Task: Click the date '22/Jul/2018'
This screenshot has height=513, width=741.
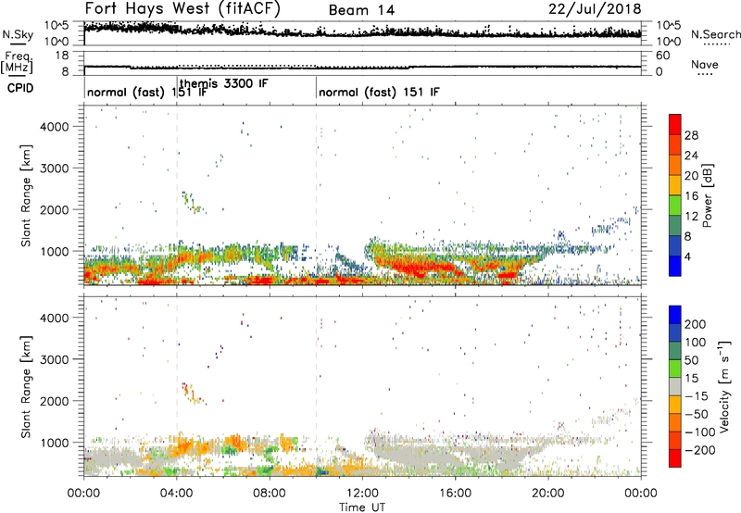Action: 595,9
